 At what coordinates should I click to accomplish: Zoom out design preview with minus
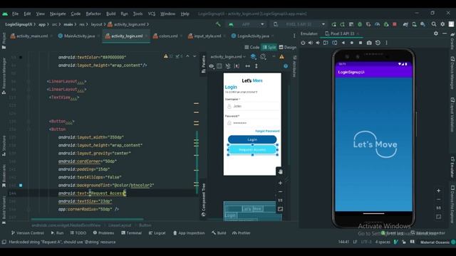(x=280, y=191)
